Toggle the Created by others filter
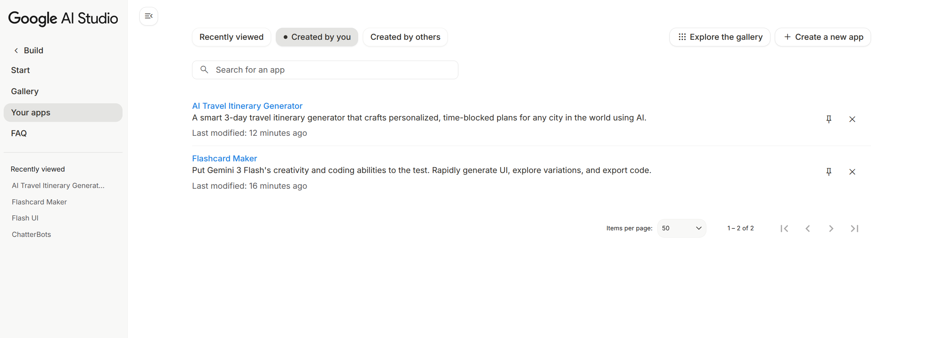935x338 pixels. point(405,37)
